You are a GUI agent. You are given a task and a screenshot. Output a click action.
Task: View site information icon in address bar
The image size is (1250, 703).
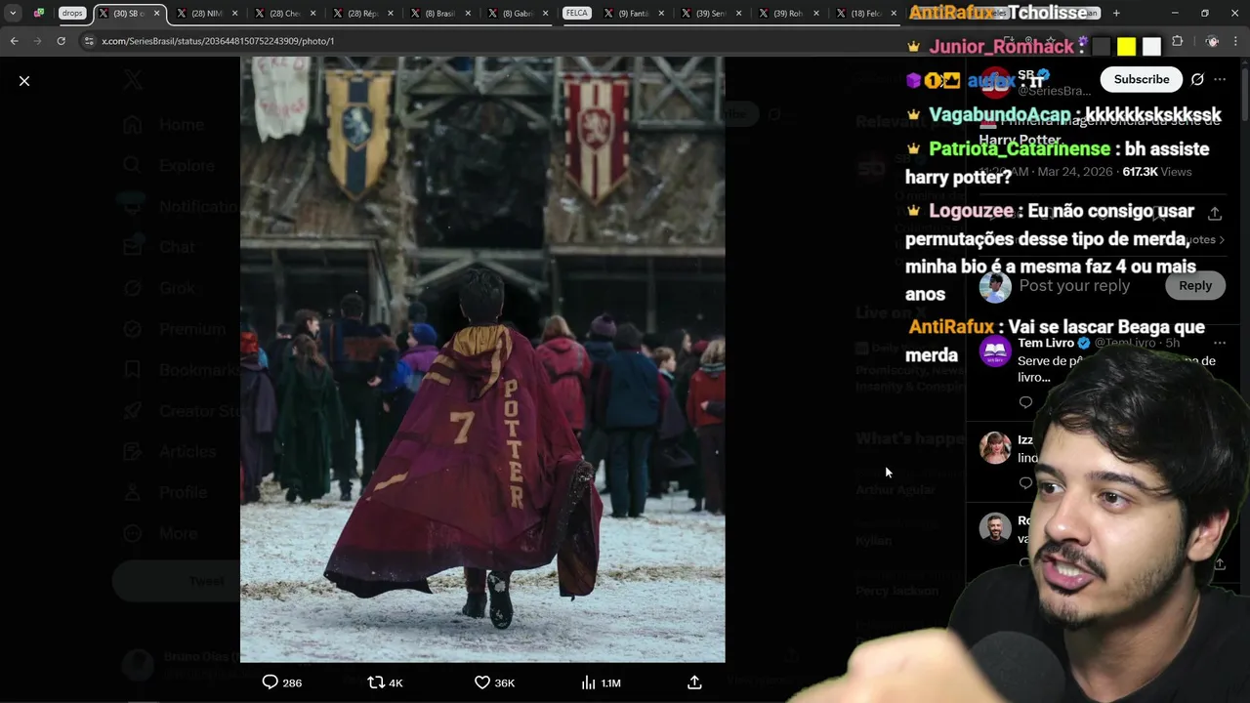pos(89,41)
